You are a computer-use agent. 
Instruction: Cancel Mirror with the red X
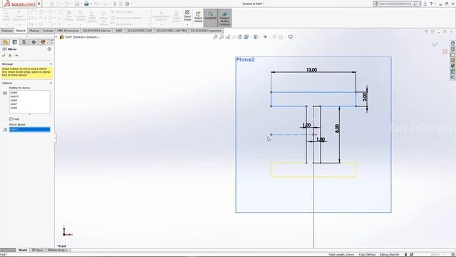[10, 56]
